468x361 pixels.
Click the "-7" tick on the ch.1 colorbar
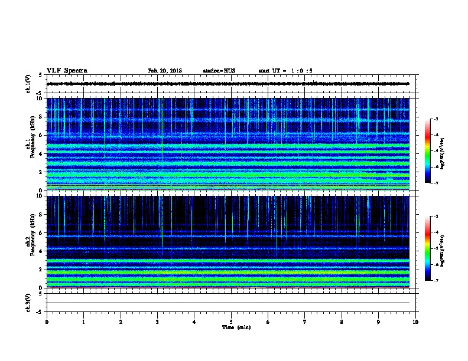click(x=436, y=183)
